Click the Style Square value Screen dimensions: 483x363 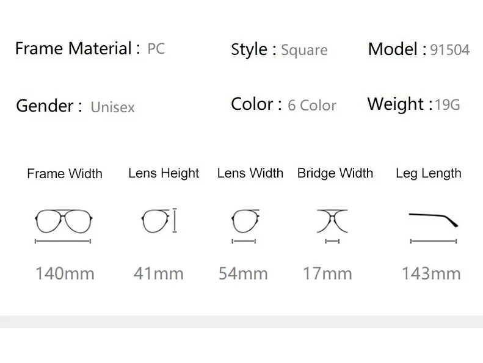coord(304,50)
